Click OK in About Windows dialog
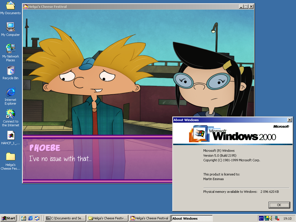Viewport: 296px width, 222px height. click(279, 205)
